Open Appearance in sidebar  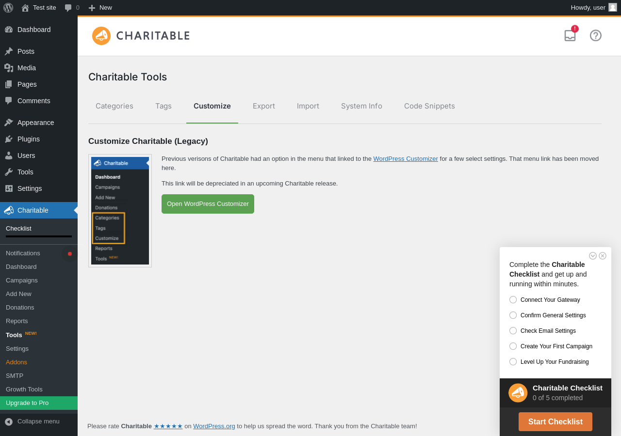39,123
